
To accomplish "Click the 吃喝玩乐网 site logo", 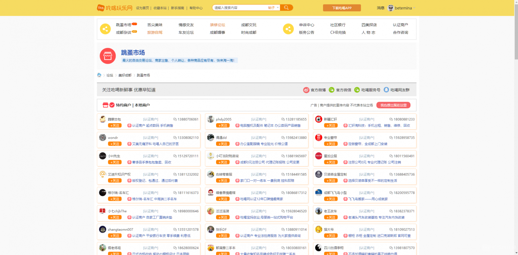I will pos(115,8).
